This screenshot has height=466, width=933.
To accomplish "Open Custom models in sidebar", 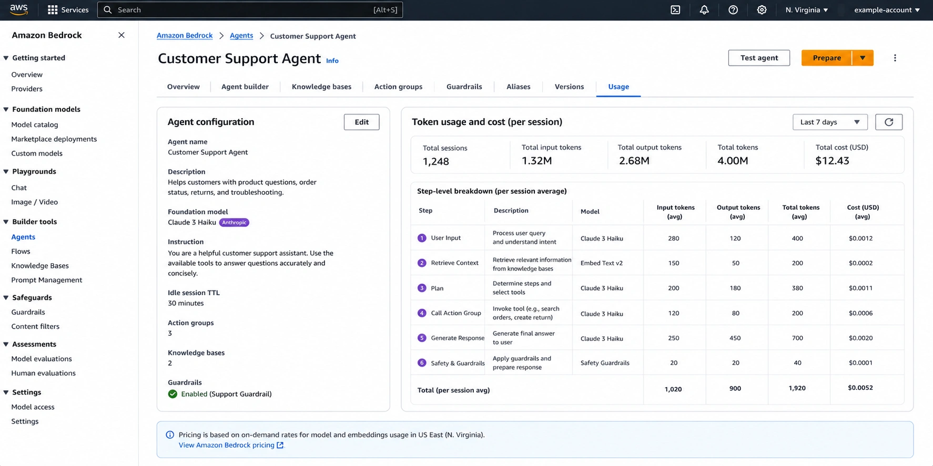I will 37,153.
